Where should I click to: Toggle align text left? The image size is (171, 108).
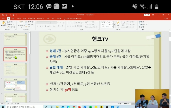tap(68, 26)
